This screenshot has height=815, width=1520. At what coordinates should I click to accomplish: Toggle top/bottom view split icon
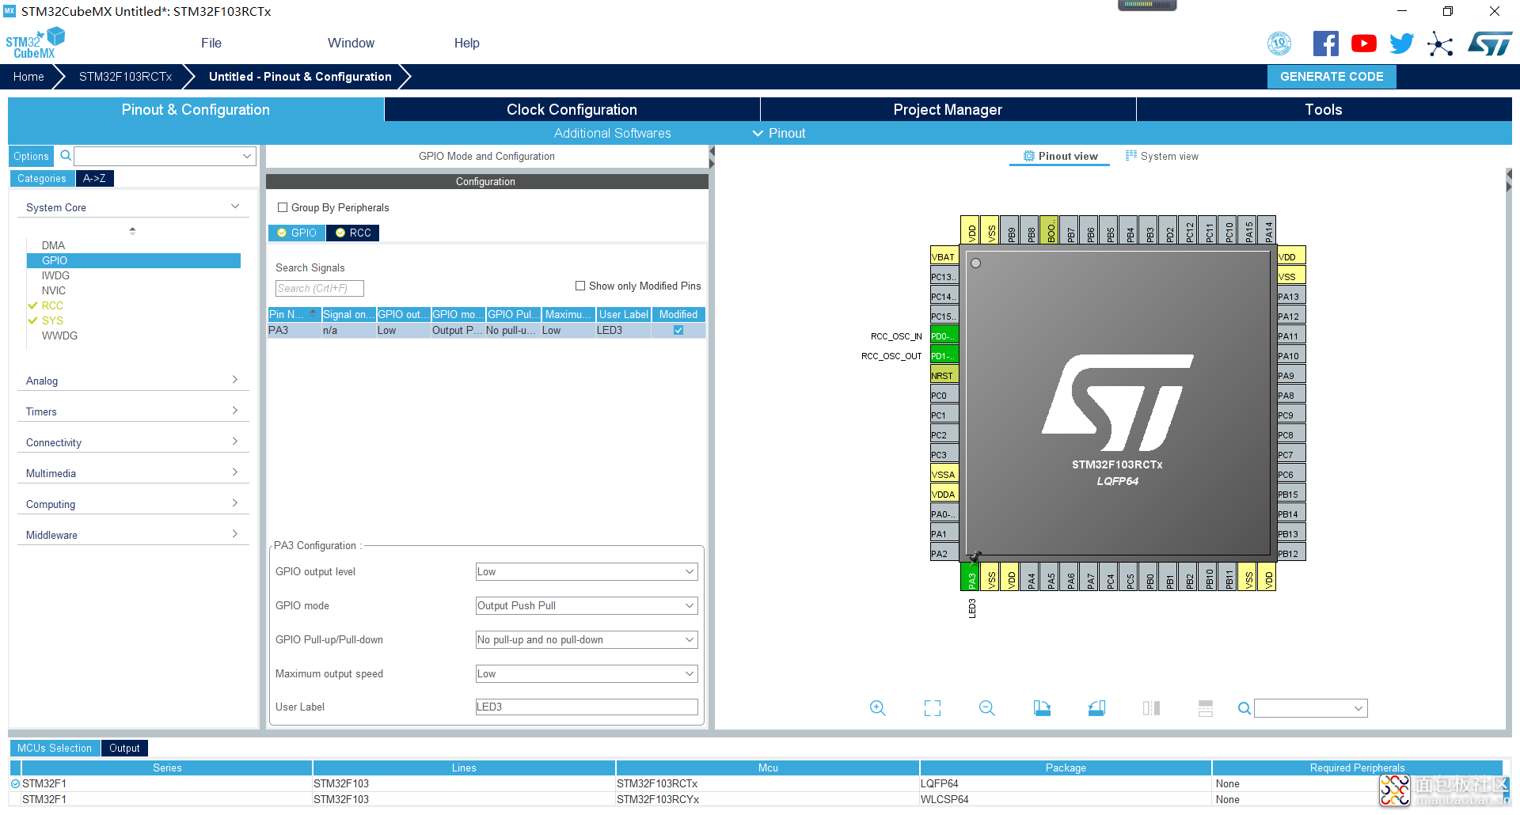(1151, 708)
